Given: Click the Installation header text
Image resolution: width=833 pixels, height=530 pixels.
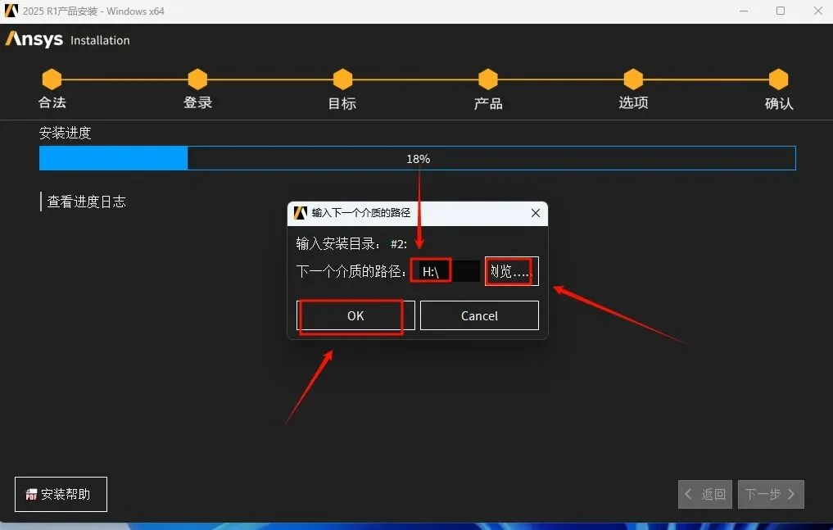Looking at the screenshot, I should (x=100, y=40).
